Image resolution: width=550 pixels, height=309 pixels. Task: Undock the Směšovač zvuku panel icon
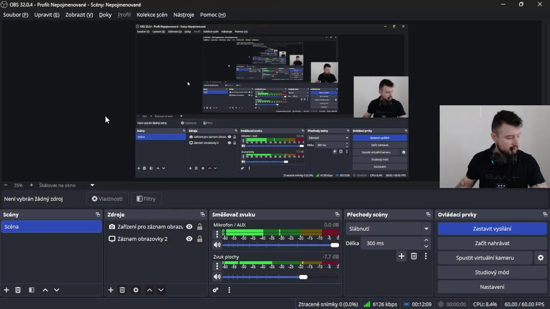(337, 215)
